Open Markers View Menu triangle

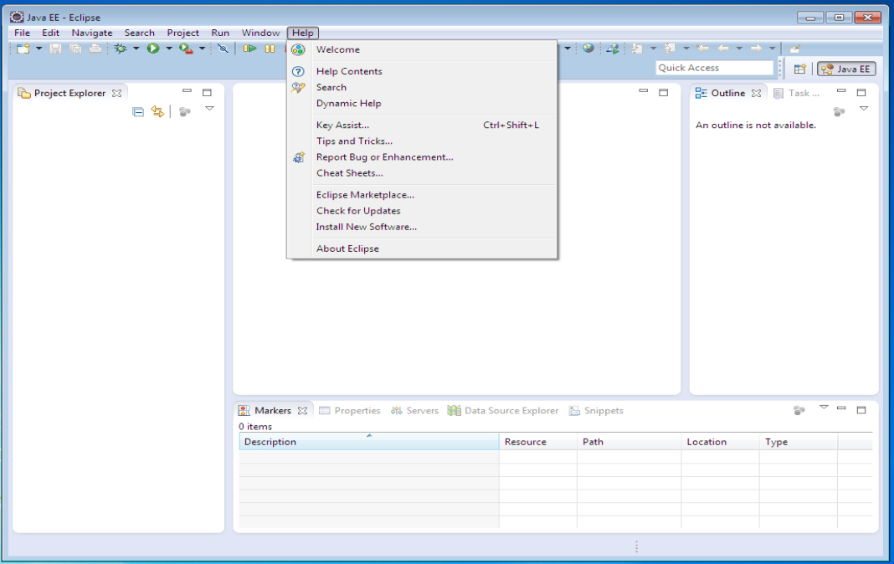[824, 408]
